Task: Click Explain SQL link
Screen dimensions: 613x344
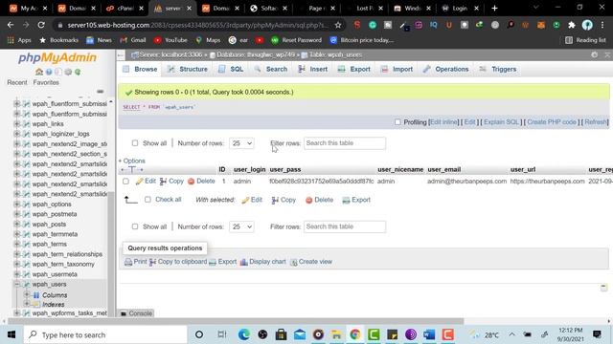Action: (501, 122)
